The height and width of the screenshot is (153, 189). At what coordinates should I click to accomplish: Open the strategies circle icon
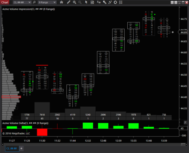[x=115, y=2]
